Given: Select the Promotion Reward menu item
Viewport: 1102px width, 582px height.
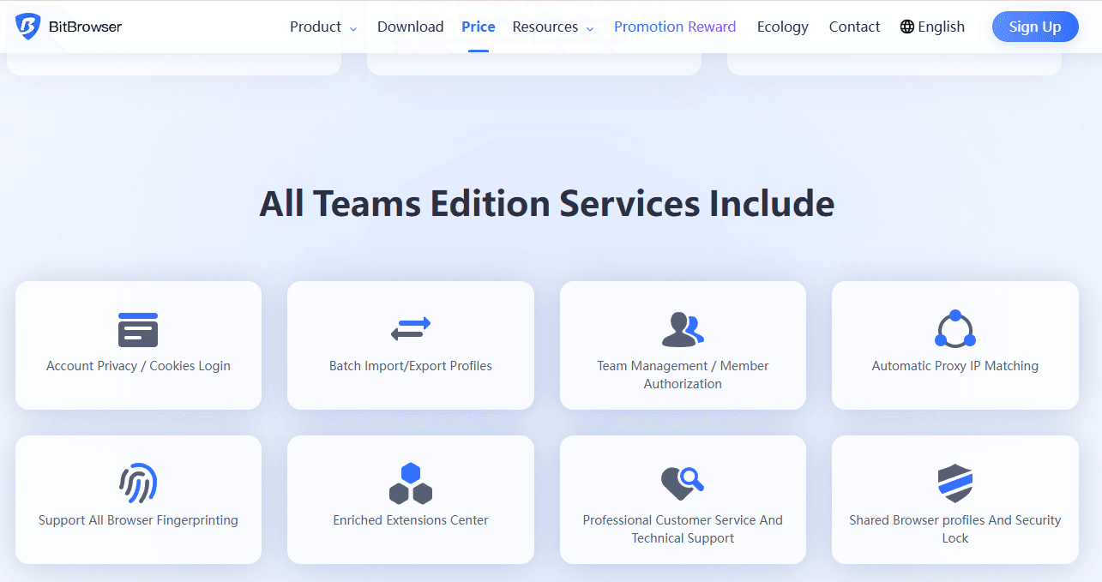Looking at the screenshot, I should 675,27.
